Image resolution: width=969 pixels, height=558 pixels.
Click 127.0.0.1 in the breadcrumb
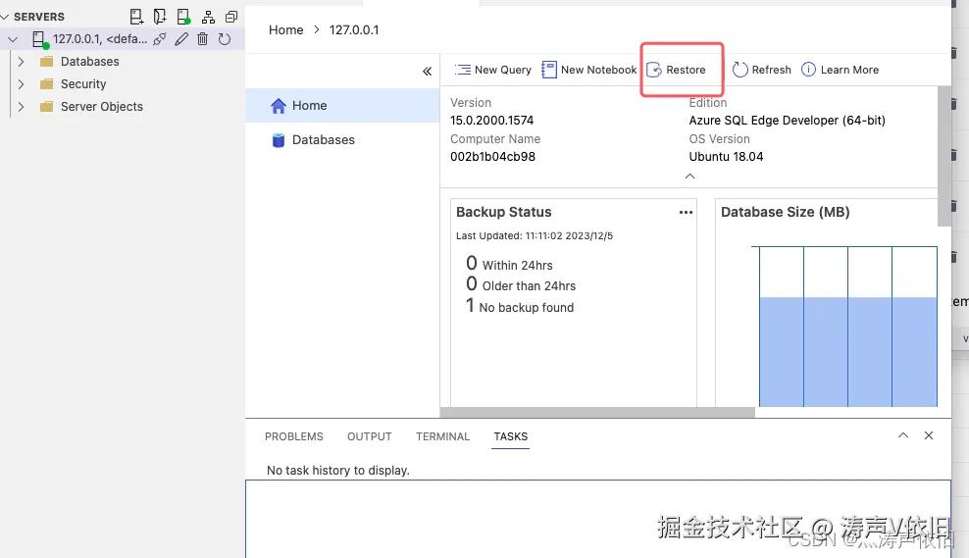354,30
